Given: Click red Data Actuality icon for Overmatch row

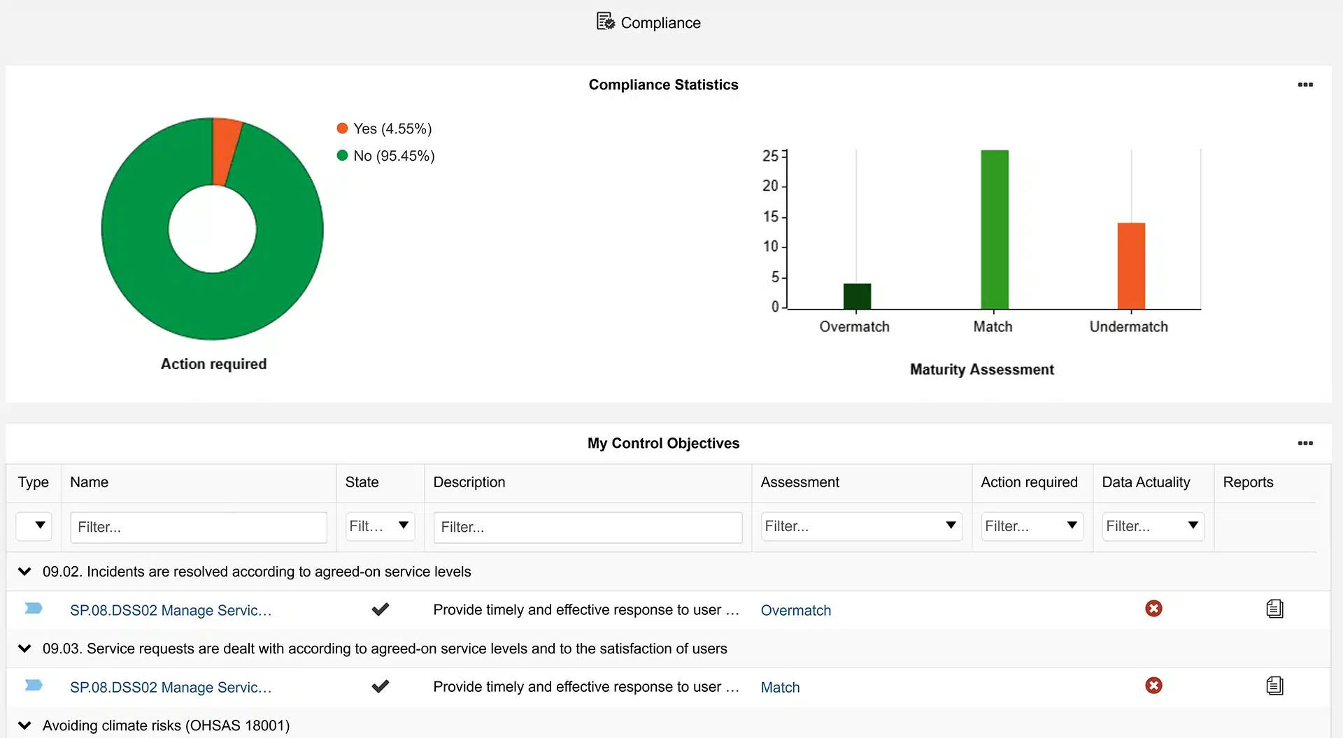Looking at the screenshot, I should pyautogui.click(x=1153, y=609).
